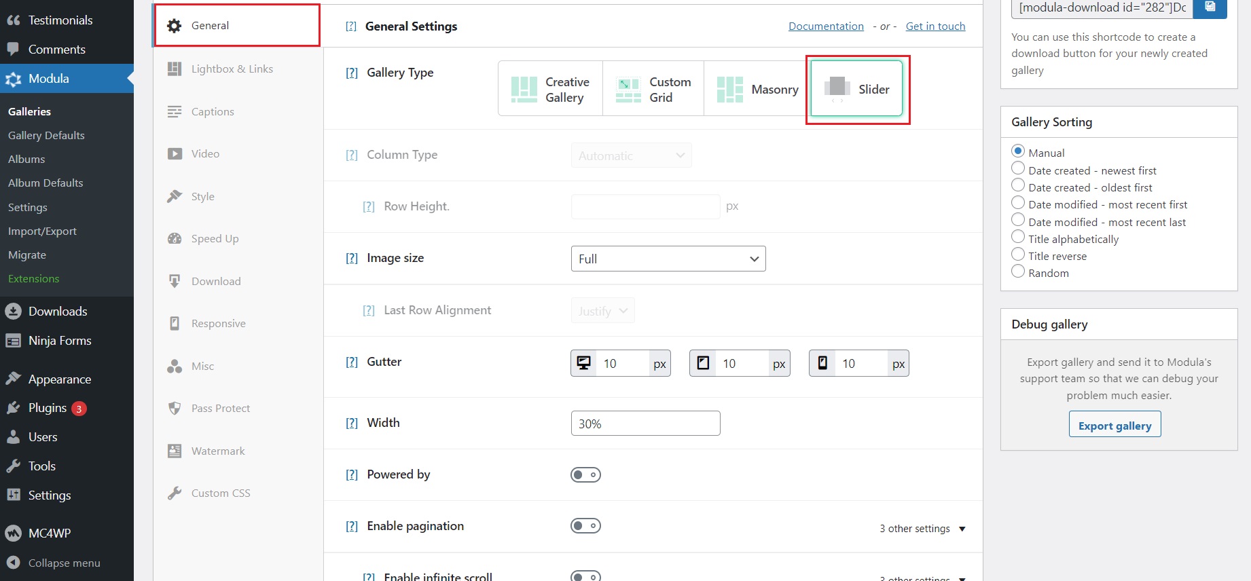
Task: Open the Column Type dropdown
Action: [631, 155]
